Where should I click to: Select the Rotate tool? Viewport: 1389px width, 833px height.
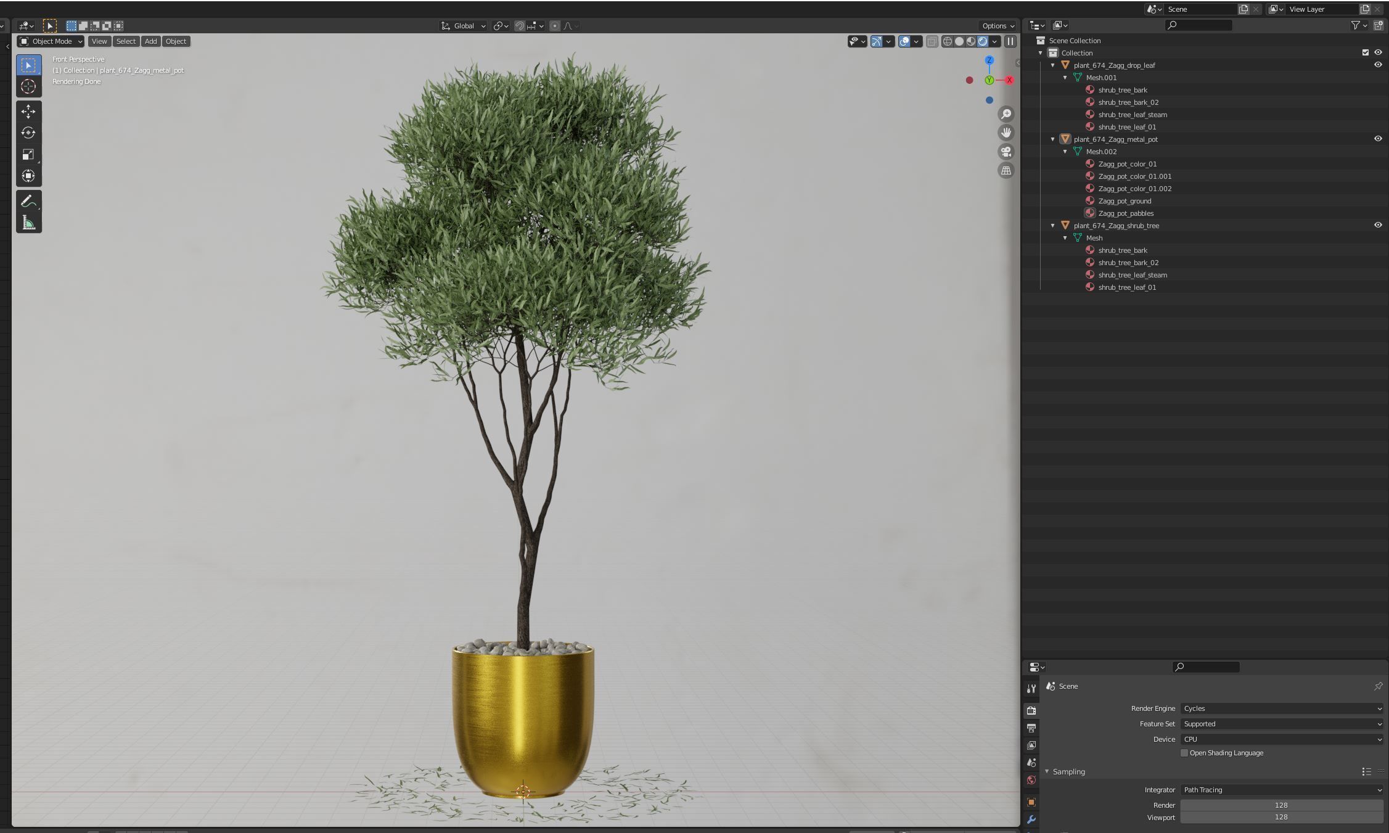click(28, 133)
